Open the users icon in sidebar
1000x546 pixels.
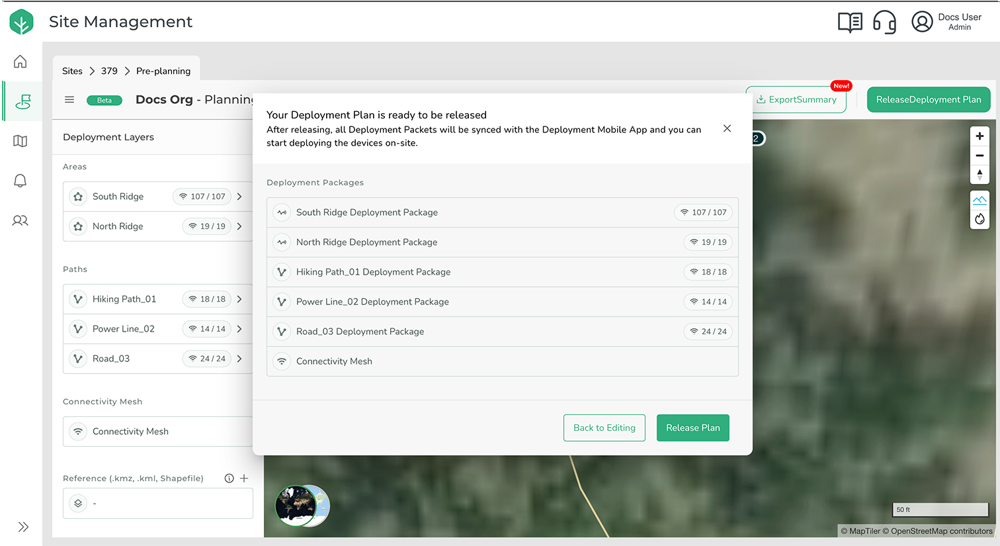pyautogui.click(x=21, y=220)
